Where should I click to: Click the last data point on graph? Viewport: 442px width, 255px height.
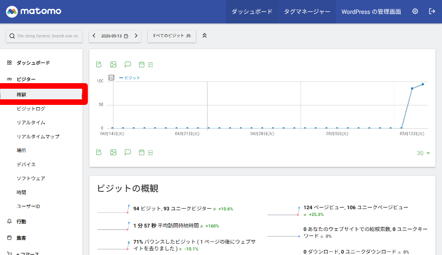pyautogui.click(x=422, y=84)
